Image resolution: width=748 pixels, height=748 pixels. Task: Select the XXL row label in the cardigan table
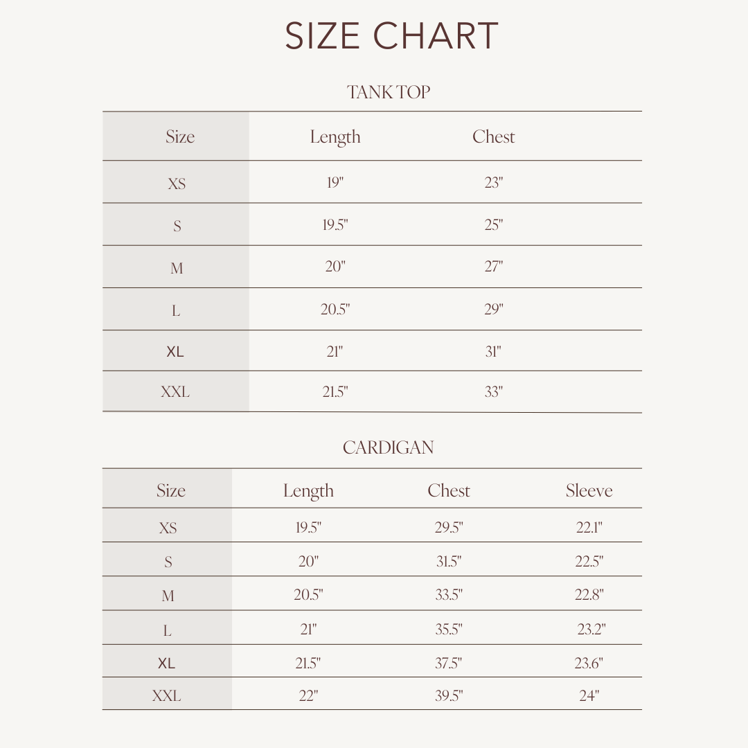click(x=166, y=695)
